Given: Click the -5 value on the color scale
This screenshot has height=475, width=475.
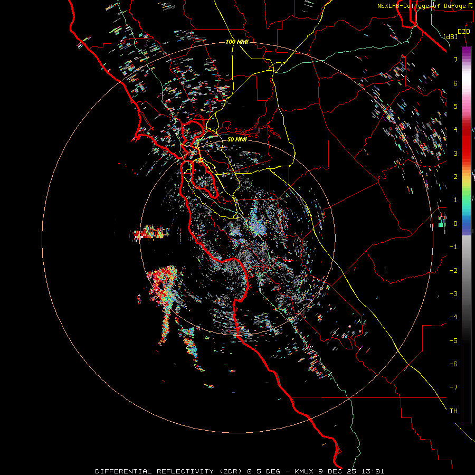Looking at the screenshot, I should pos(453,340).
